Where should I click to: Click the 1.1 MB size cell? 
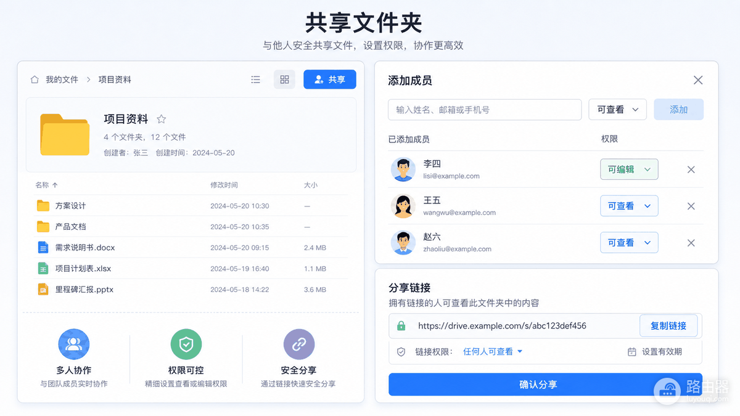click(x=315, y=268)
